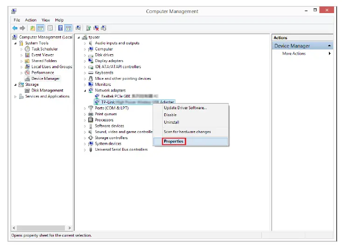
Task: Select Computer category in device list
Action: 104,49
